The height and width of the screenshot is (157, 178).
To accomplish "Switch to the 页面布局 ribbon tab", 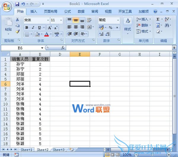I will tap(50, 12).
